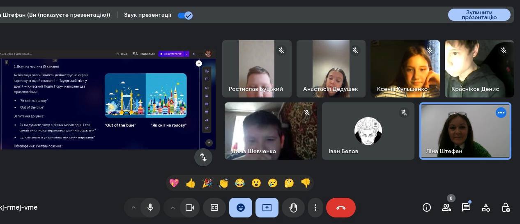Expand audio settings arrow beside microphone
The width and height of the screenshot is (520, 224).
pos(133,208)
